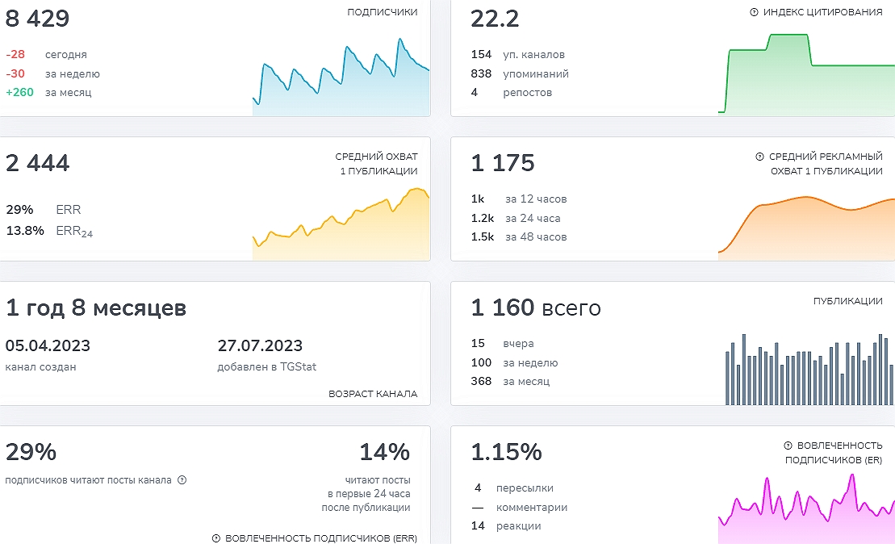Image resolution: width=895 pixels, height=544 pixels.
Task: Click the ВОЗРАСТ КАНАЛА label
Action: click(x=373, y=394)
